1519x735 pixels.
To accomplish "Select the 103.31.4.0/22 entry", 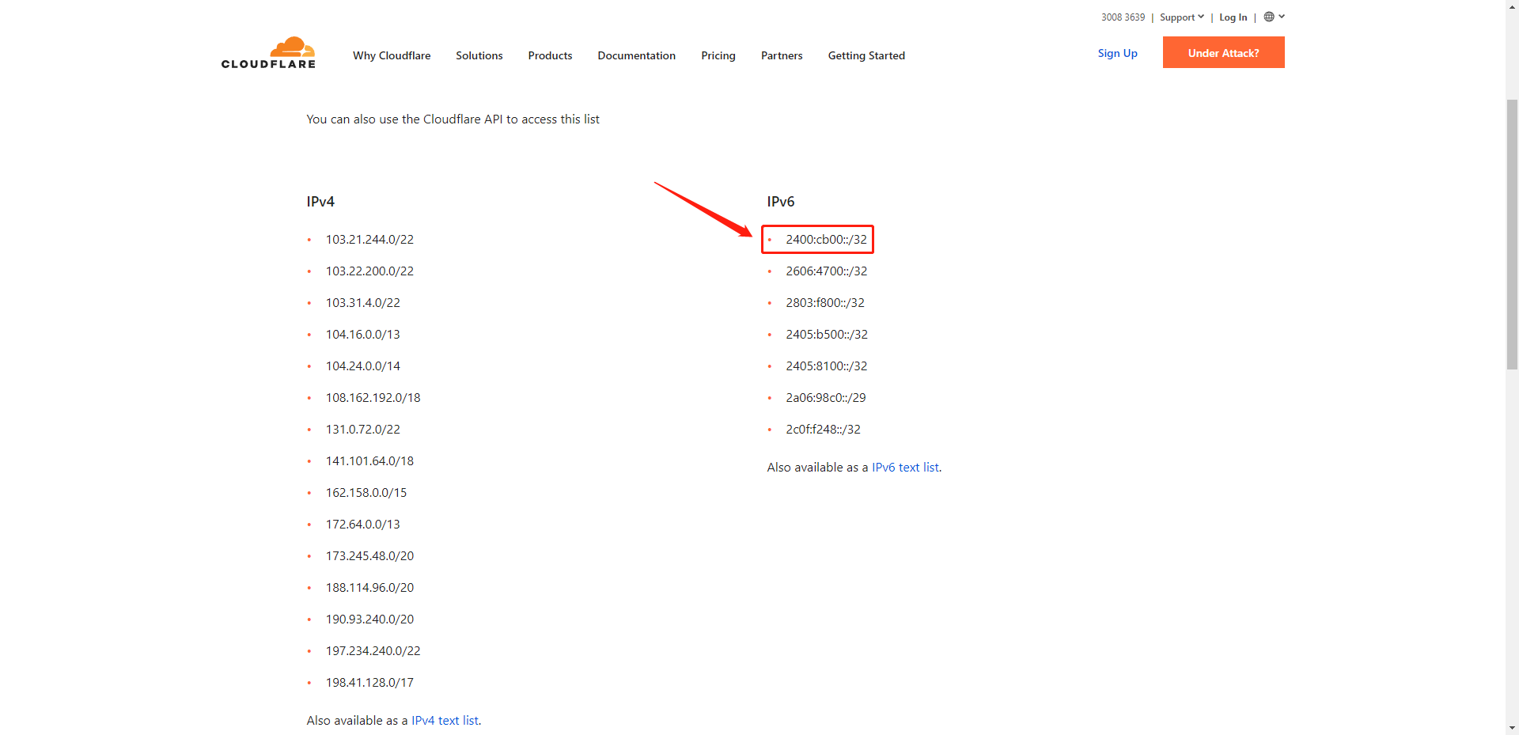I will 363,302.
